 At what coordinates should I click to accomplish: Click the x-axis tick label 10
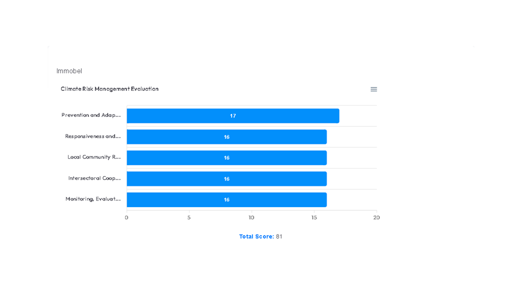[x=251, y=218]
